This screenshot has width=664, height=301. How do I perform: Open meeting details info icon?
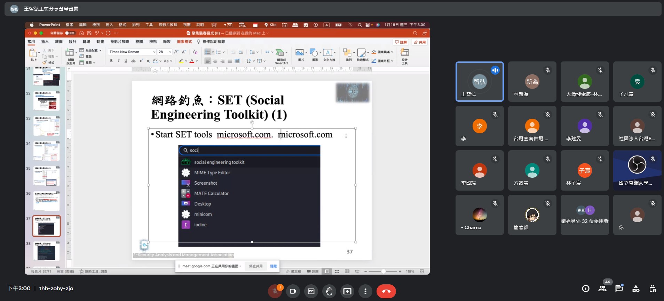click(586, 289)
